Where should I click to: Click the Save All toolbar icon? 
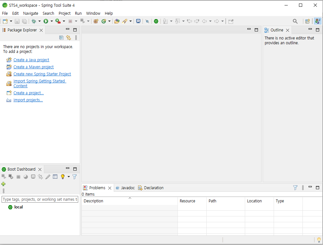click(24, 21)
